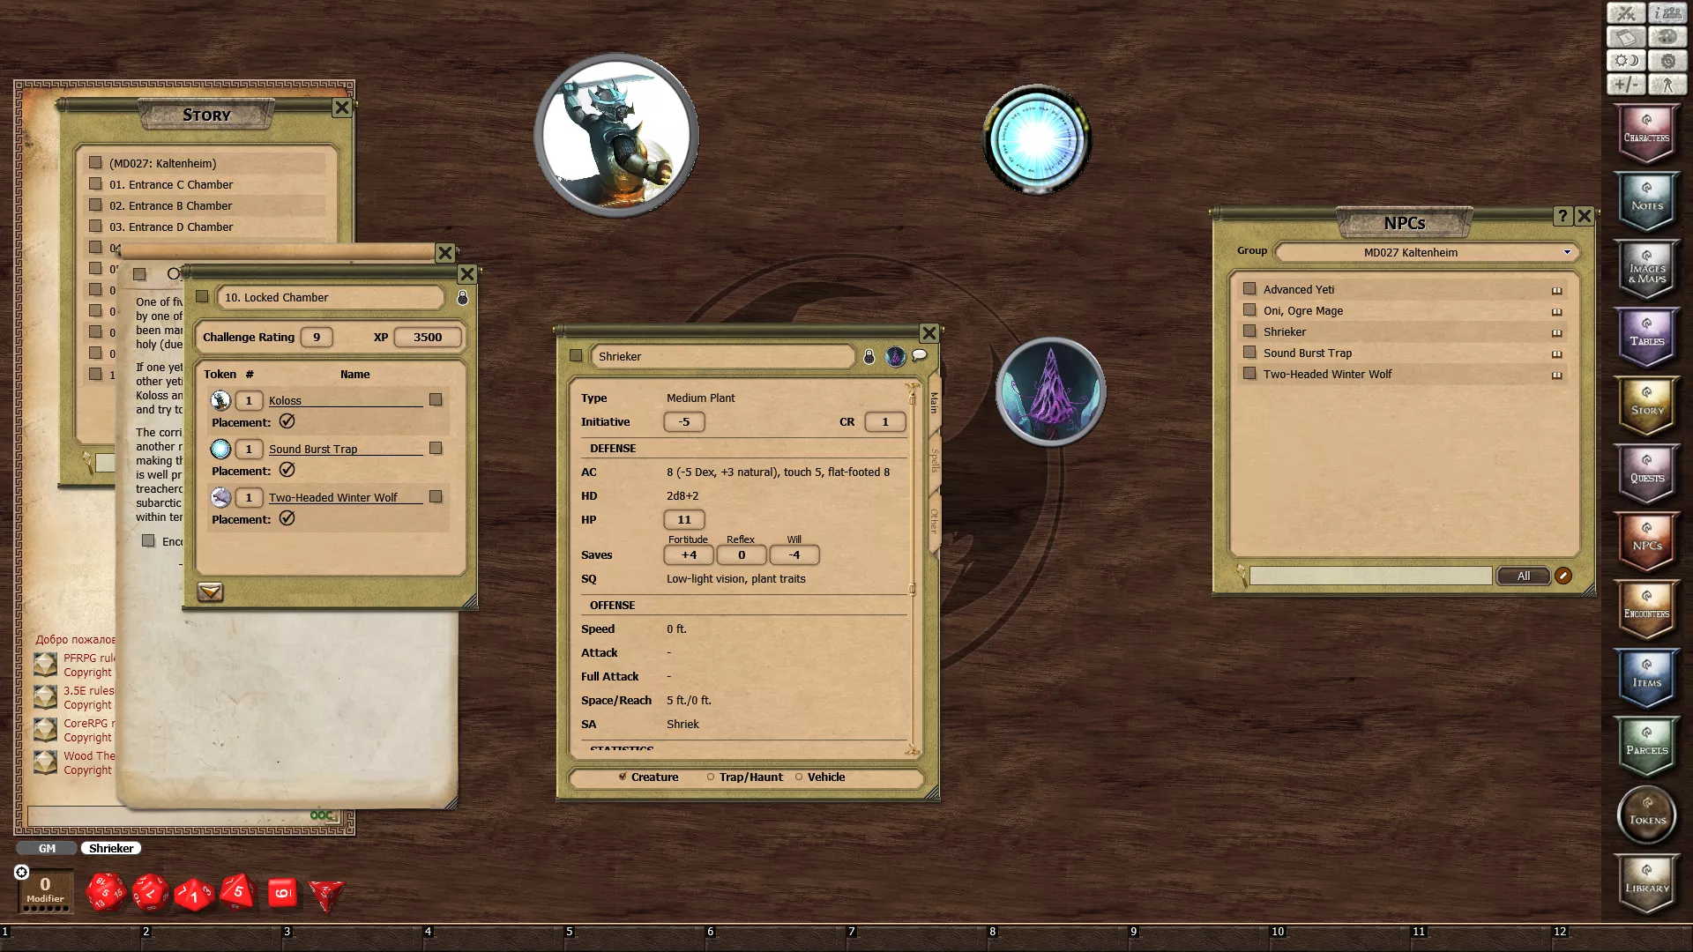Click Two-Headed Winter Wolf token icon
Screen dimensions: 1693x952
220,497
